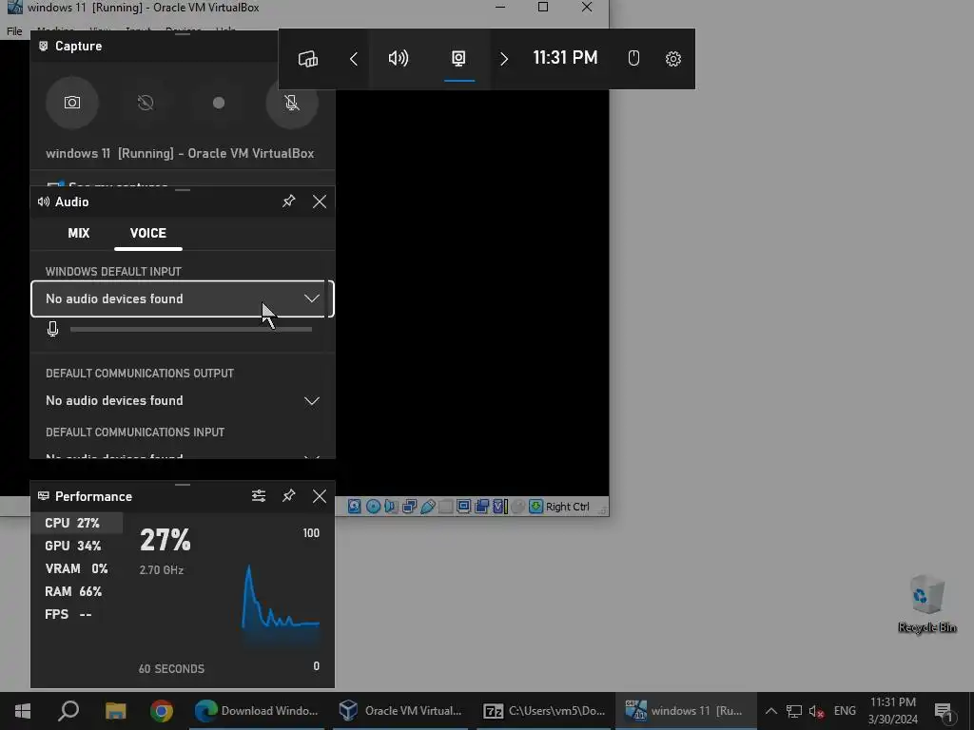Launch Google Chrome from the taskbar
This screenshot has width=974, height=730.
[x=162, y=711]
